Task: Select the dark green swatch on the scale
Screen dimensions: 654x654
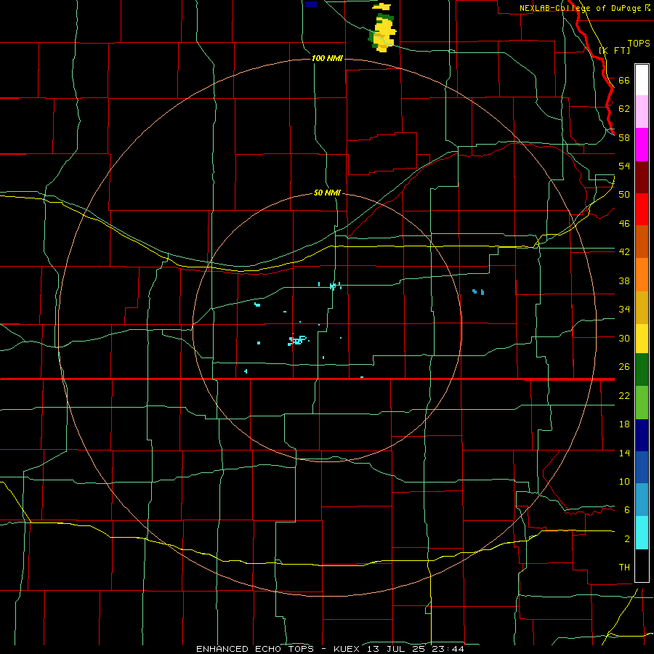Action: click(x=642, y=370)
